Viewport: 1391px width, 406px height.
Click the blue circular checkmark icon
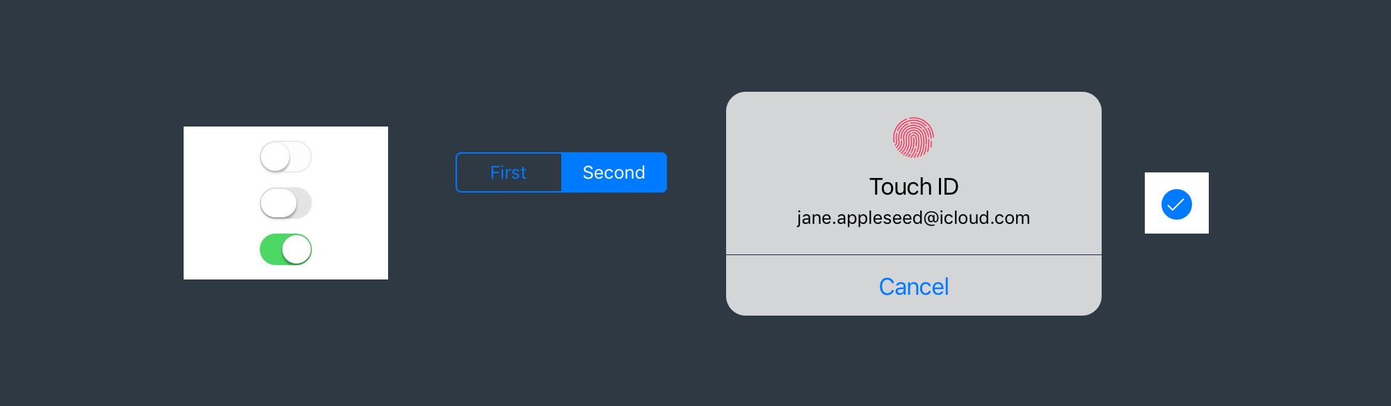[1177, 204]
